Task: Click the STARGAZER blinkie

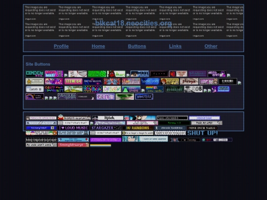Action: point(106,128)
